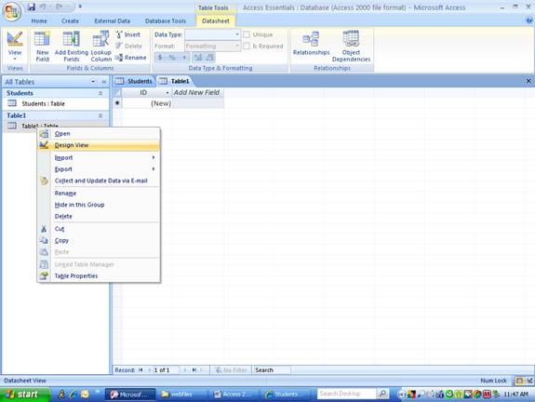The width and height of the screenshot is (535, 402).
Task: Click the No Filter button
Action: click(231, 370)
